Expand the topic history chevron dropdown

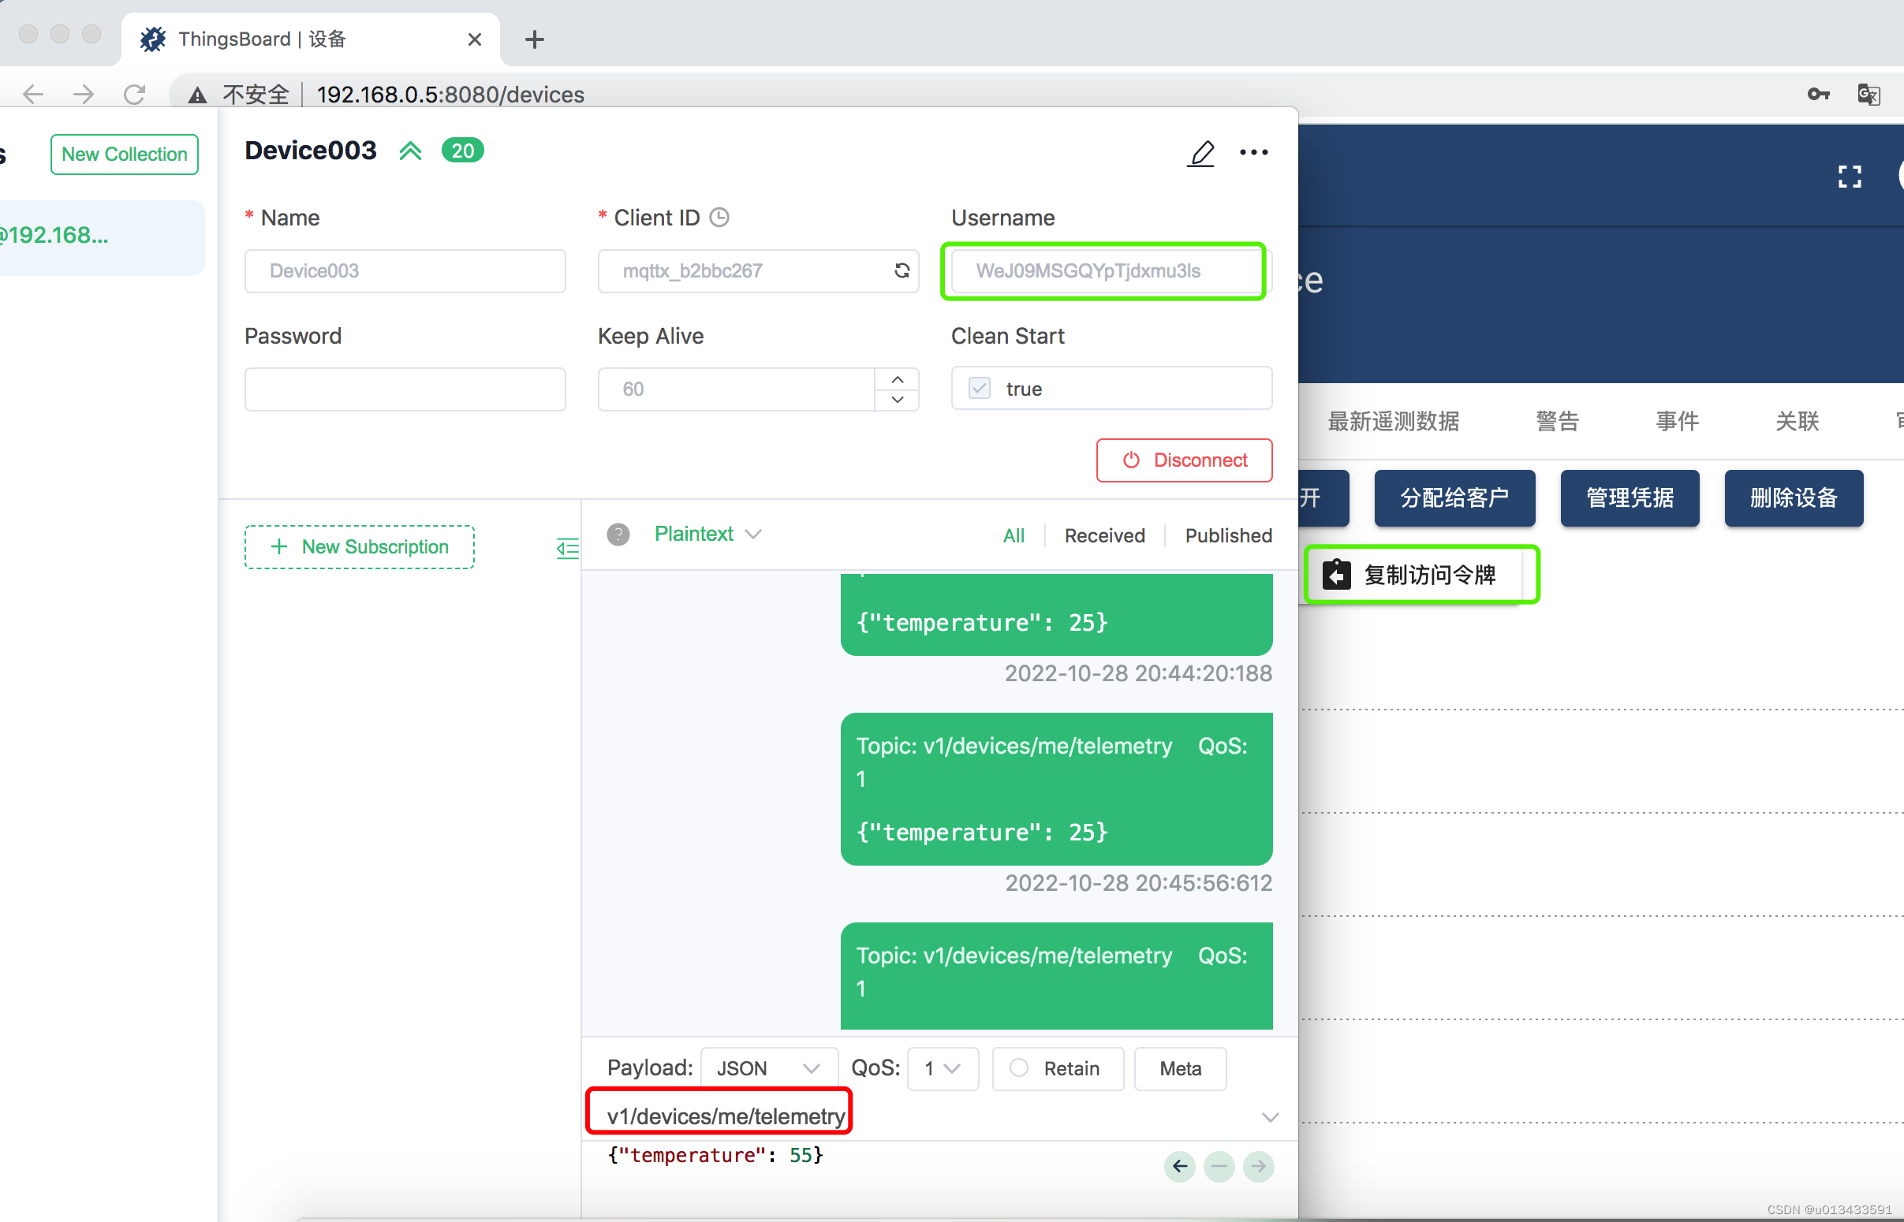[x=1271, y=1117]
